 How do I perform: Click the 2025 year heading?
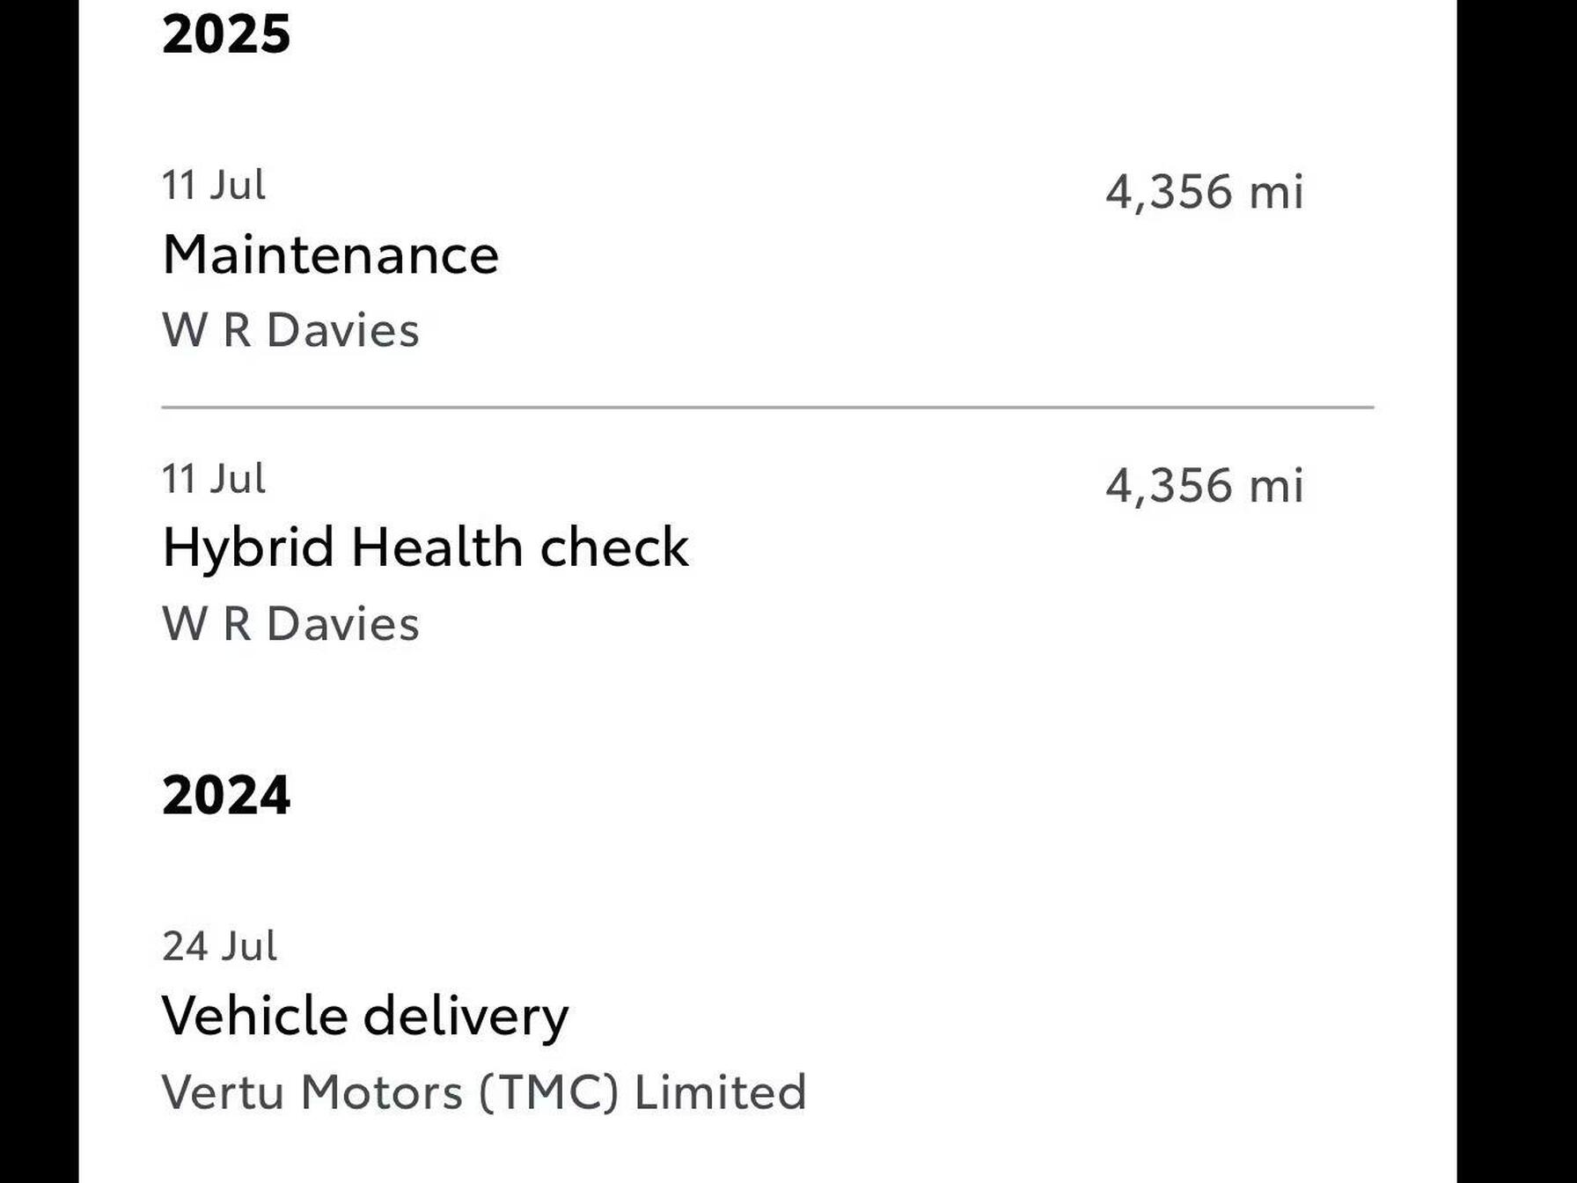[x=226, y=34]
